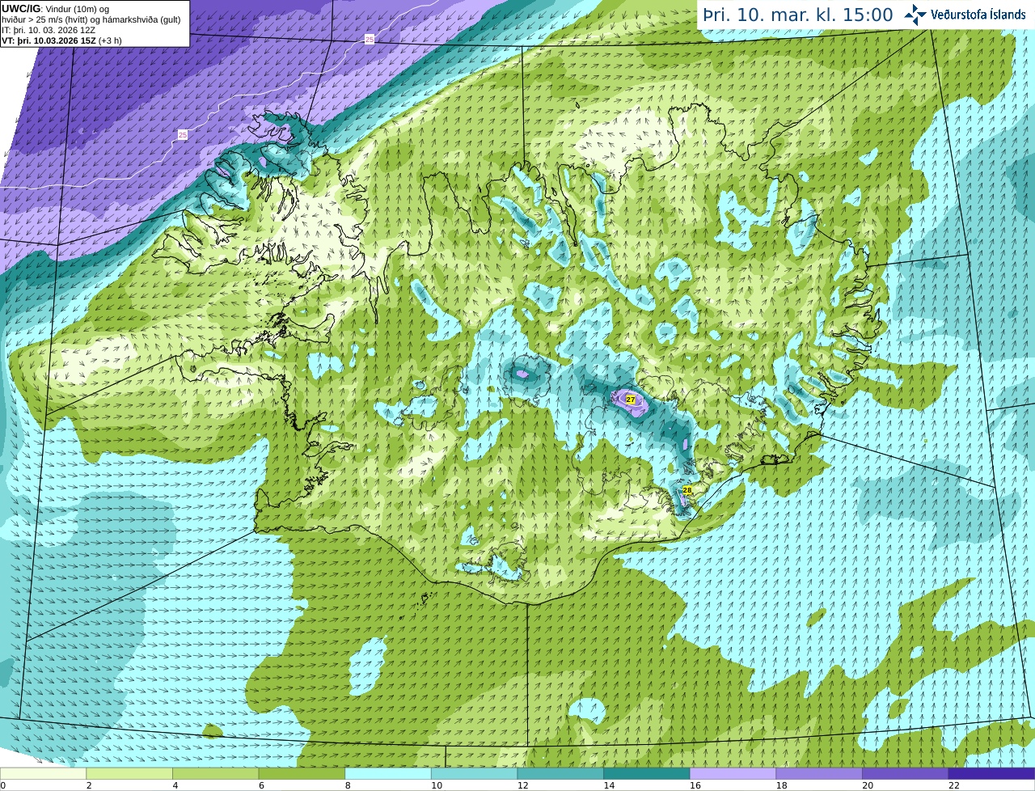1035x791 pixels.
Task: Click the scale value 4
Action: (x=175, y=785)
